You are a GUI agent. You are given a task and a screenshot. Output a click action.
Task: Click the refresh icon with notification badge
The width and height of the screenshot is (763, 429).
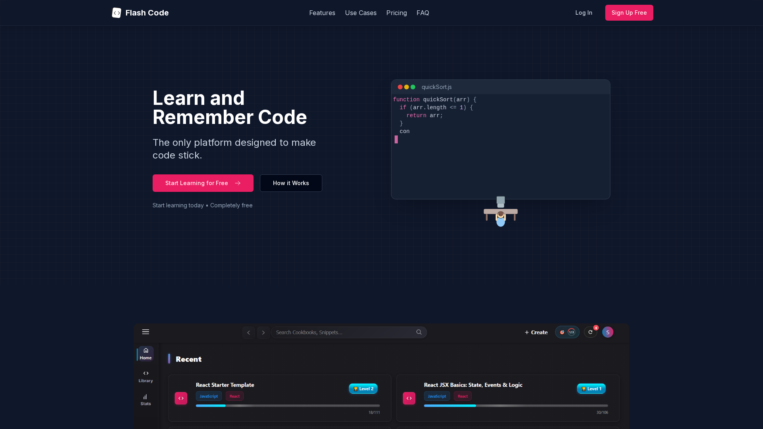590,332
